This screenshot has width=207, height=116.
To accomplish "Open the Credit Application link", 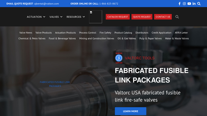I will pyautogui.click(x=161, y=33).
